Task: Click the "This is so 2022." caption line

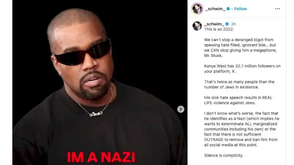Action: click(x=219, y=29)
